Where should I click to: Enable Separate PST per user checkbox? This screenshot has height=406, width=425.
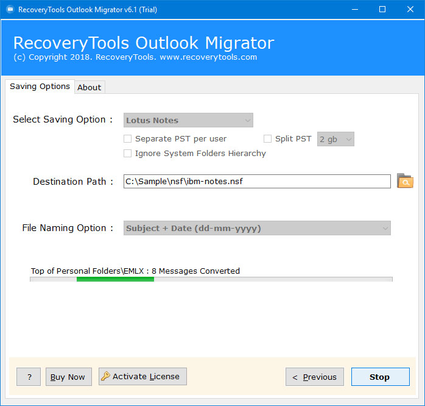tap(127, 138)
